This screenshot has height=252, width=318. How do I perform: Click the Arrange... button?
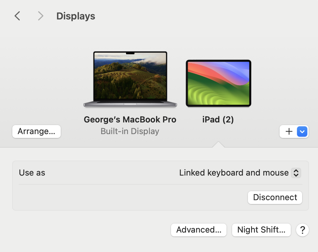[x=37, y=132]
